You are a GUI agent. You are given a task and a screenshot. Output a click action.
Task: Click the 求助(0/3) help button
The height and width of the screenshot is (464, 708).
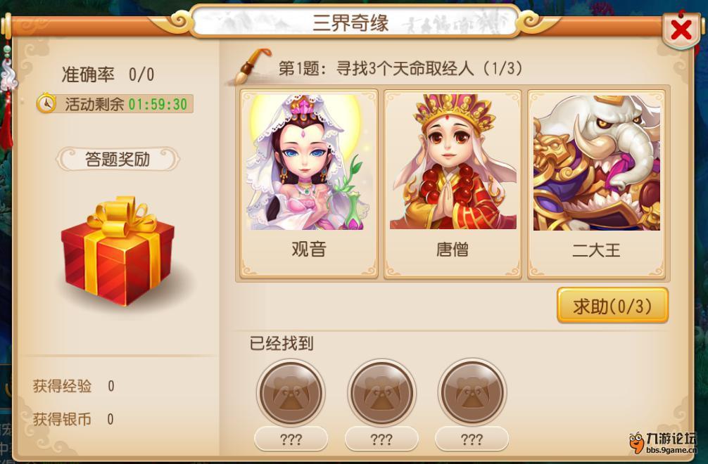(x=612, y=306)
